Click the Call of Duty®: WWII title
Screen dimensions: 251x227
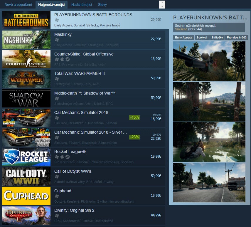coord(73,171)
